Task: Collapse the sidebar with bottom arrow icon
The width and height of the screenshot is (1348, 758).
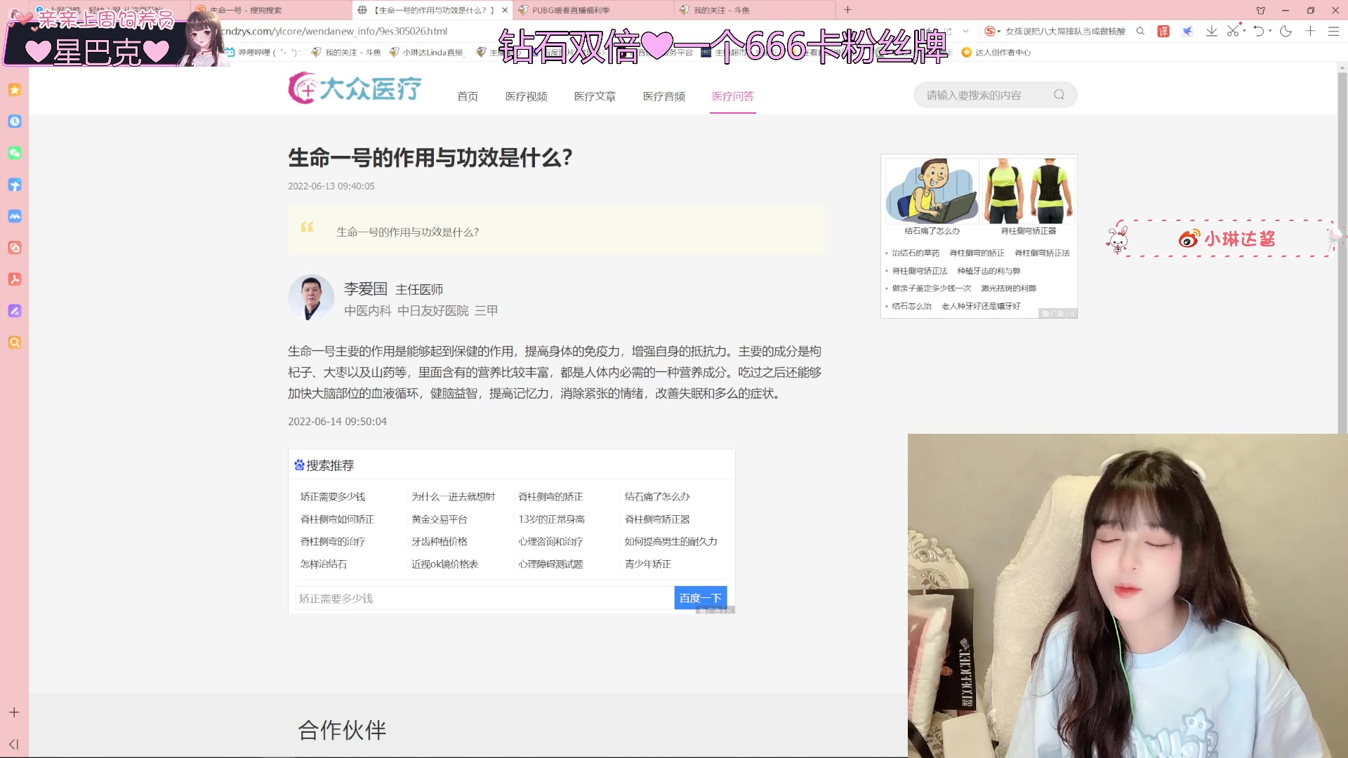Action: tap(14, 744)
